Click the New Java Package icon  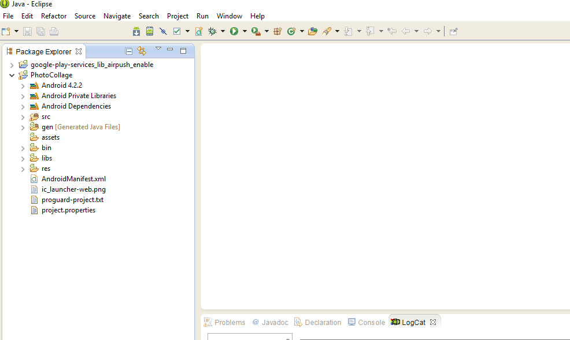point(277,31)
